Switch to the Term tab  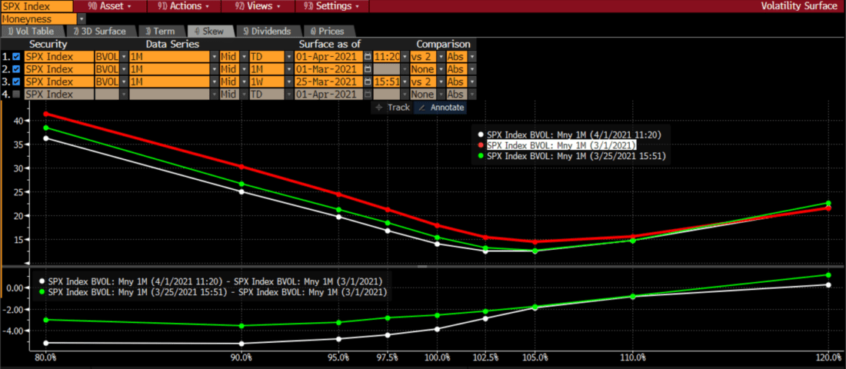160,32
